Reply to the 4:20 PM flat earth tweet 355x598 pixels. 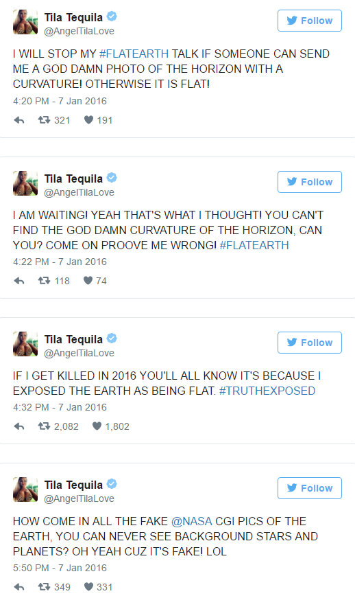(19, 121)
